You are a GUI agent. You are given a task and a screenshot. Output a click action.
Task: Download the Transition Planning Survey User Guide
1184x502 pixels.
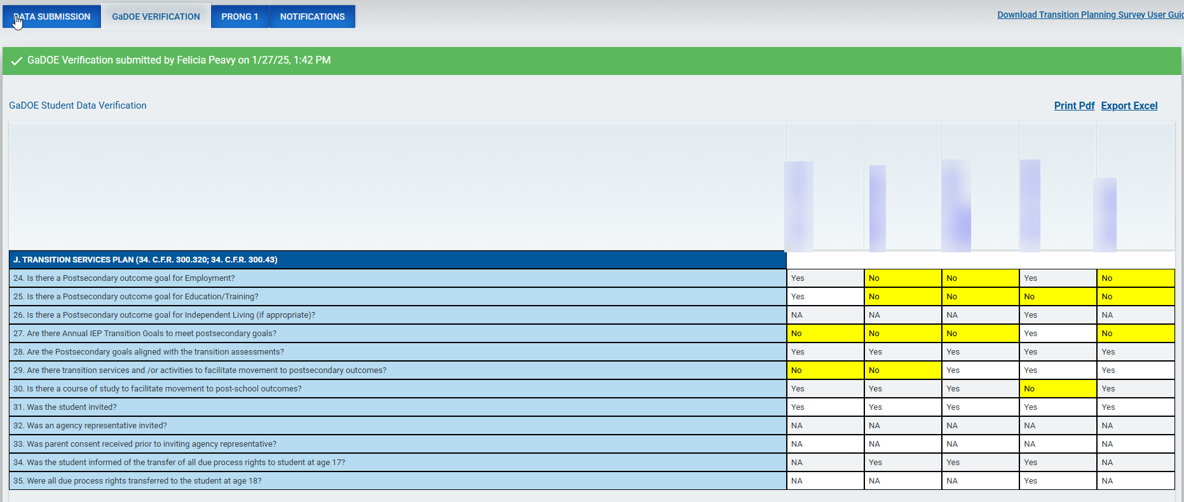tap(1089, 15)
